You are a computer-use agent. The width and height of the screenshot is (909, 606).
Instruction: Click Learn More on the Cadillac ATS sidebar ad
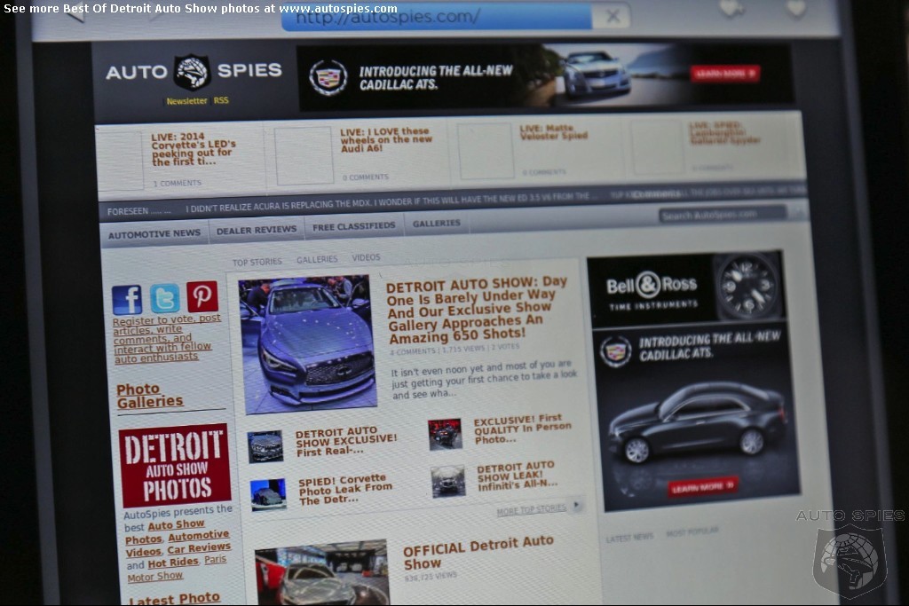[703, 486]
